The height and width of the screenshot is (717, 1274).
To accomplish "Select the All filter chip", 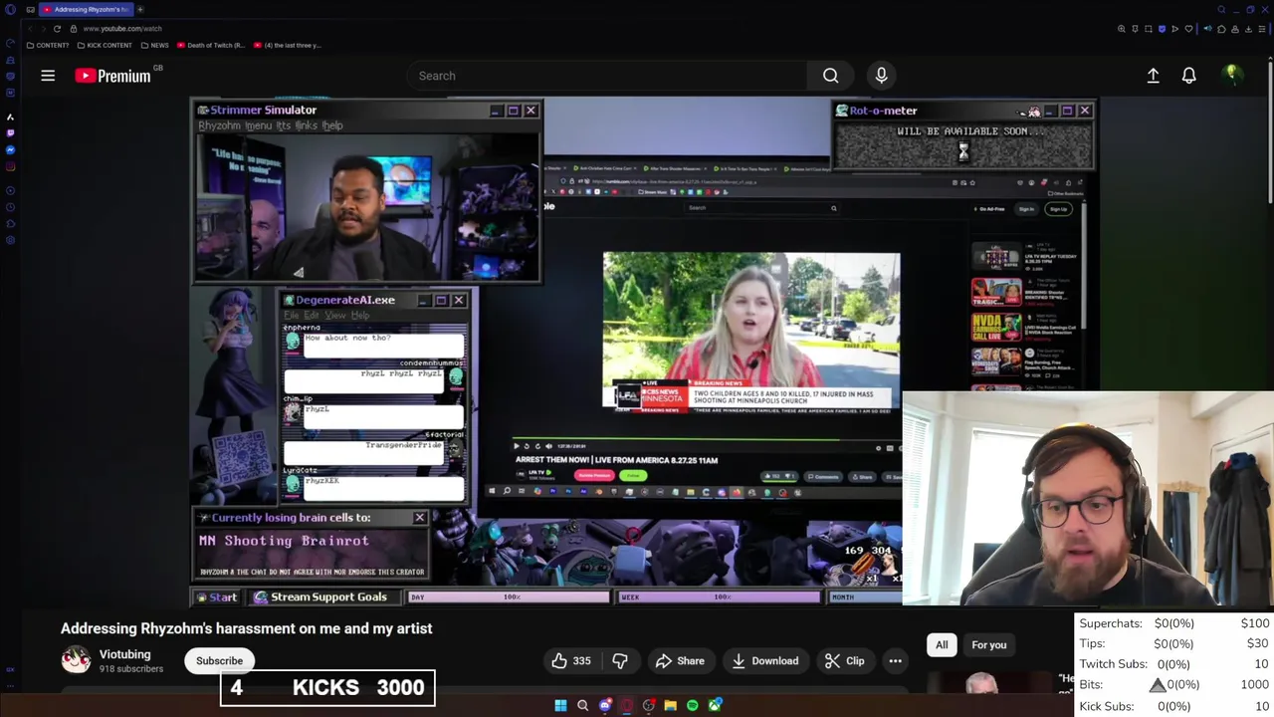I will (x=942, y=644).
